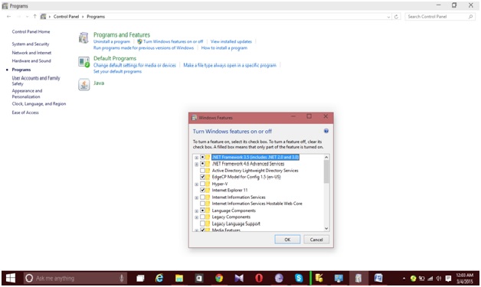Launch Opera browser from taskbar

[259, 278]
